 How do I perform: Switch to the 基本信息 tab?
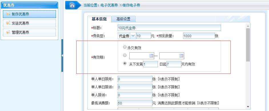(x=99, y=19)
